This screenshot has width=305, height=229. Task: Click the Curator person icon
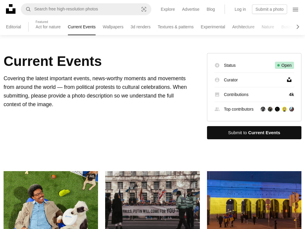pos(217,80)
